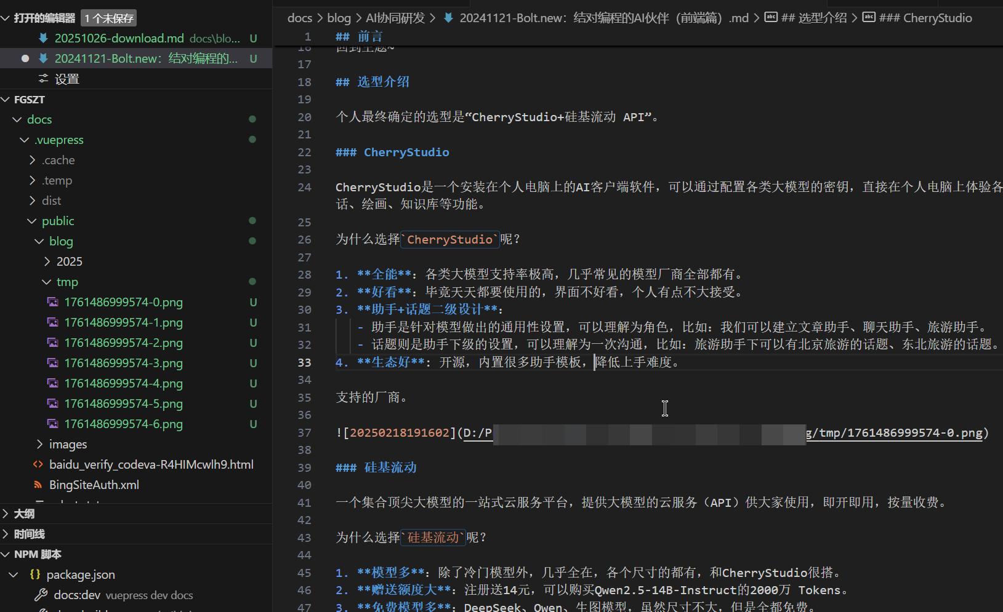Viewport: 1003px width, 612px height.
Task: Click the braces icon beside package.json
Action: 35,574
